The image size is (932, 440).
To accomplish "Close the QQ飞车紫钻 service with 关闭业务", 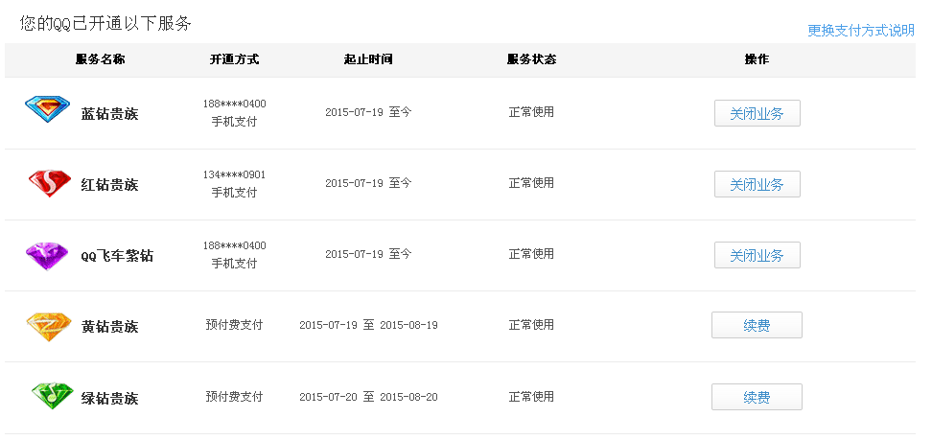I will [x=757, y=255].
